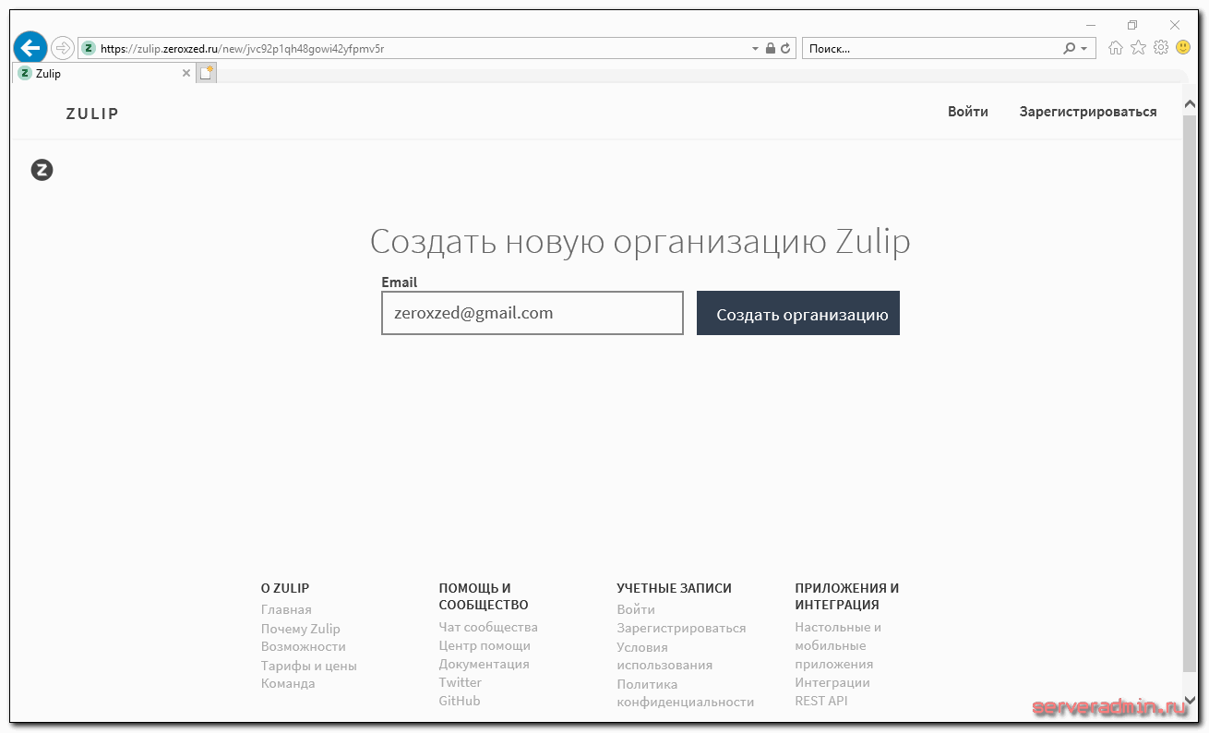Open browser settings gear icon
This screenshot has width=1209, height=733.
point(1161,48)
